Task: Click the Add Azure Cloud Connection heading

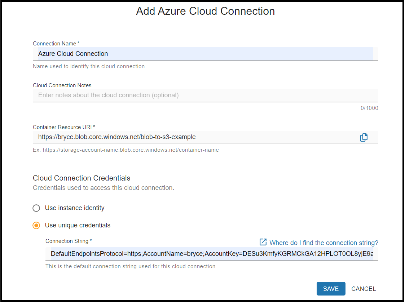Action: click(205, 11)
